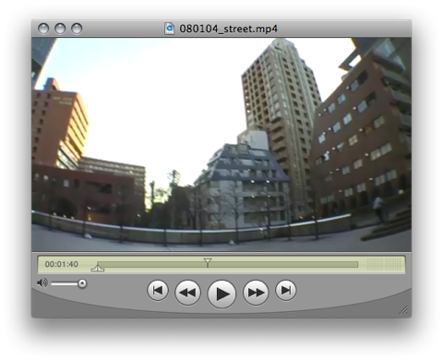Select the playhead marker on timeline

208,262
